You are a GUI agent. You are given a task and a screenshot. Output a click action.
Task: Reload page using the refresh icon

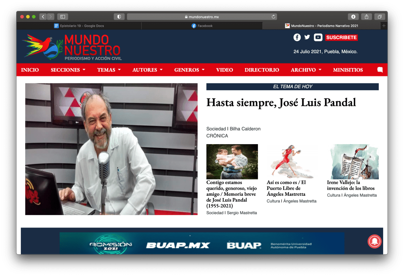click(273, 17)
